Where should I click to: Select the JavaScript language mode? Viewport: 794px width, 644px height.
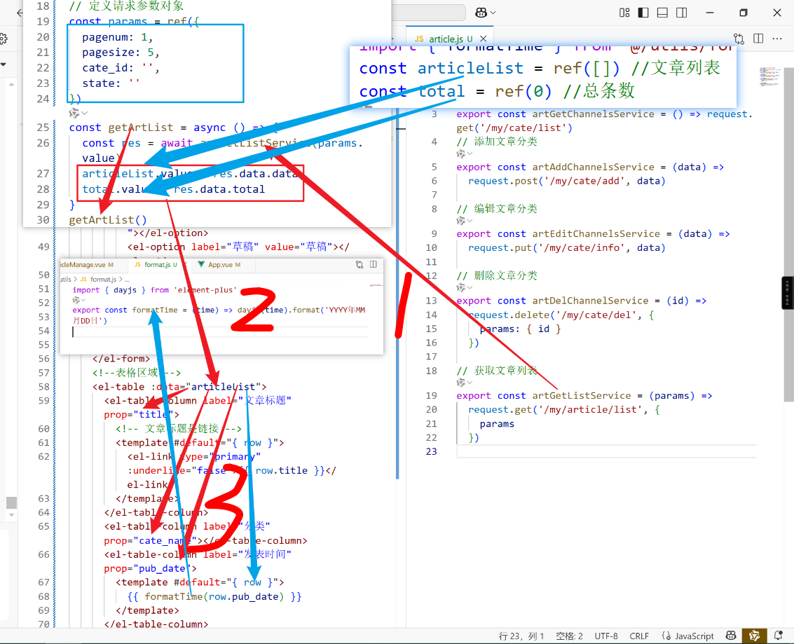pos(688,636)
